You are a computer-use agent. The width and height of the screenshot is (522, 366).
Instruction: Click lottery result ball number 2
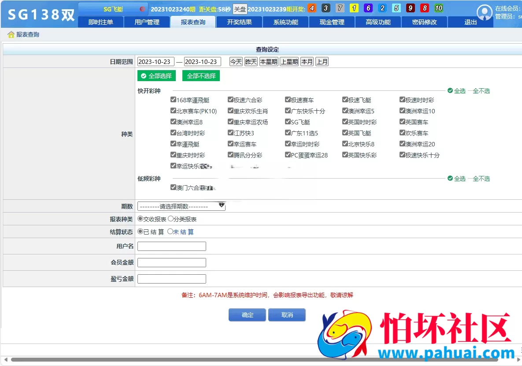coord(382,8)
